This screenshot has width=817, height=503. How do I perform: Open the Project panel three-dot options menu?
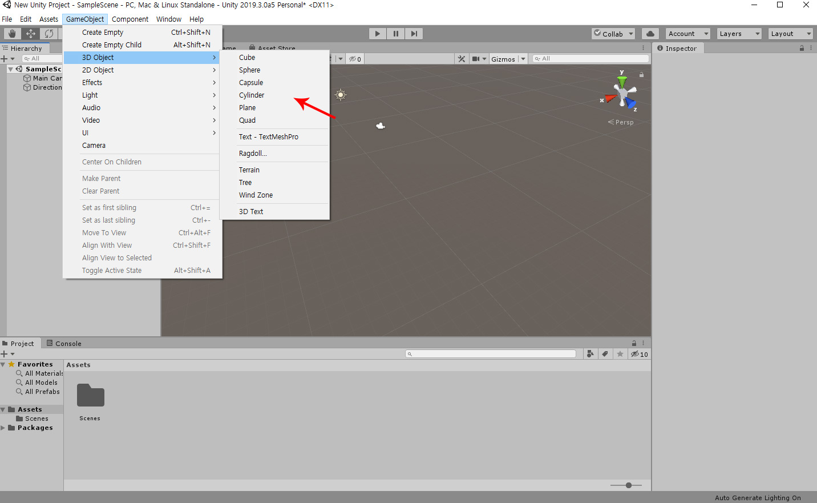[643, 343]
